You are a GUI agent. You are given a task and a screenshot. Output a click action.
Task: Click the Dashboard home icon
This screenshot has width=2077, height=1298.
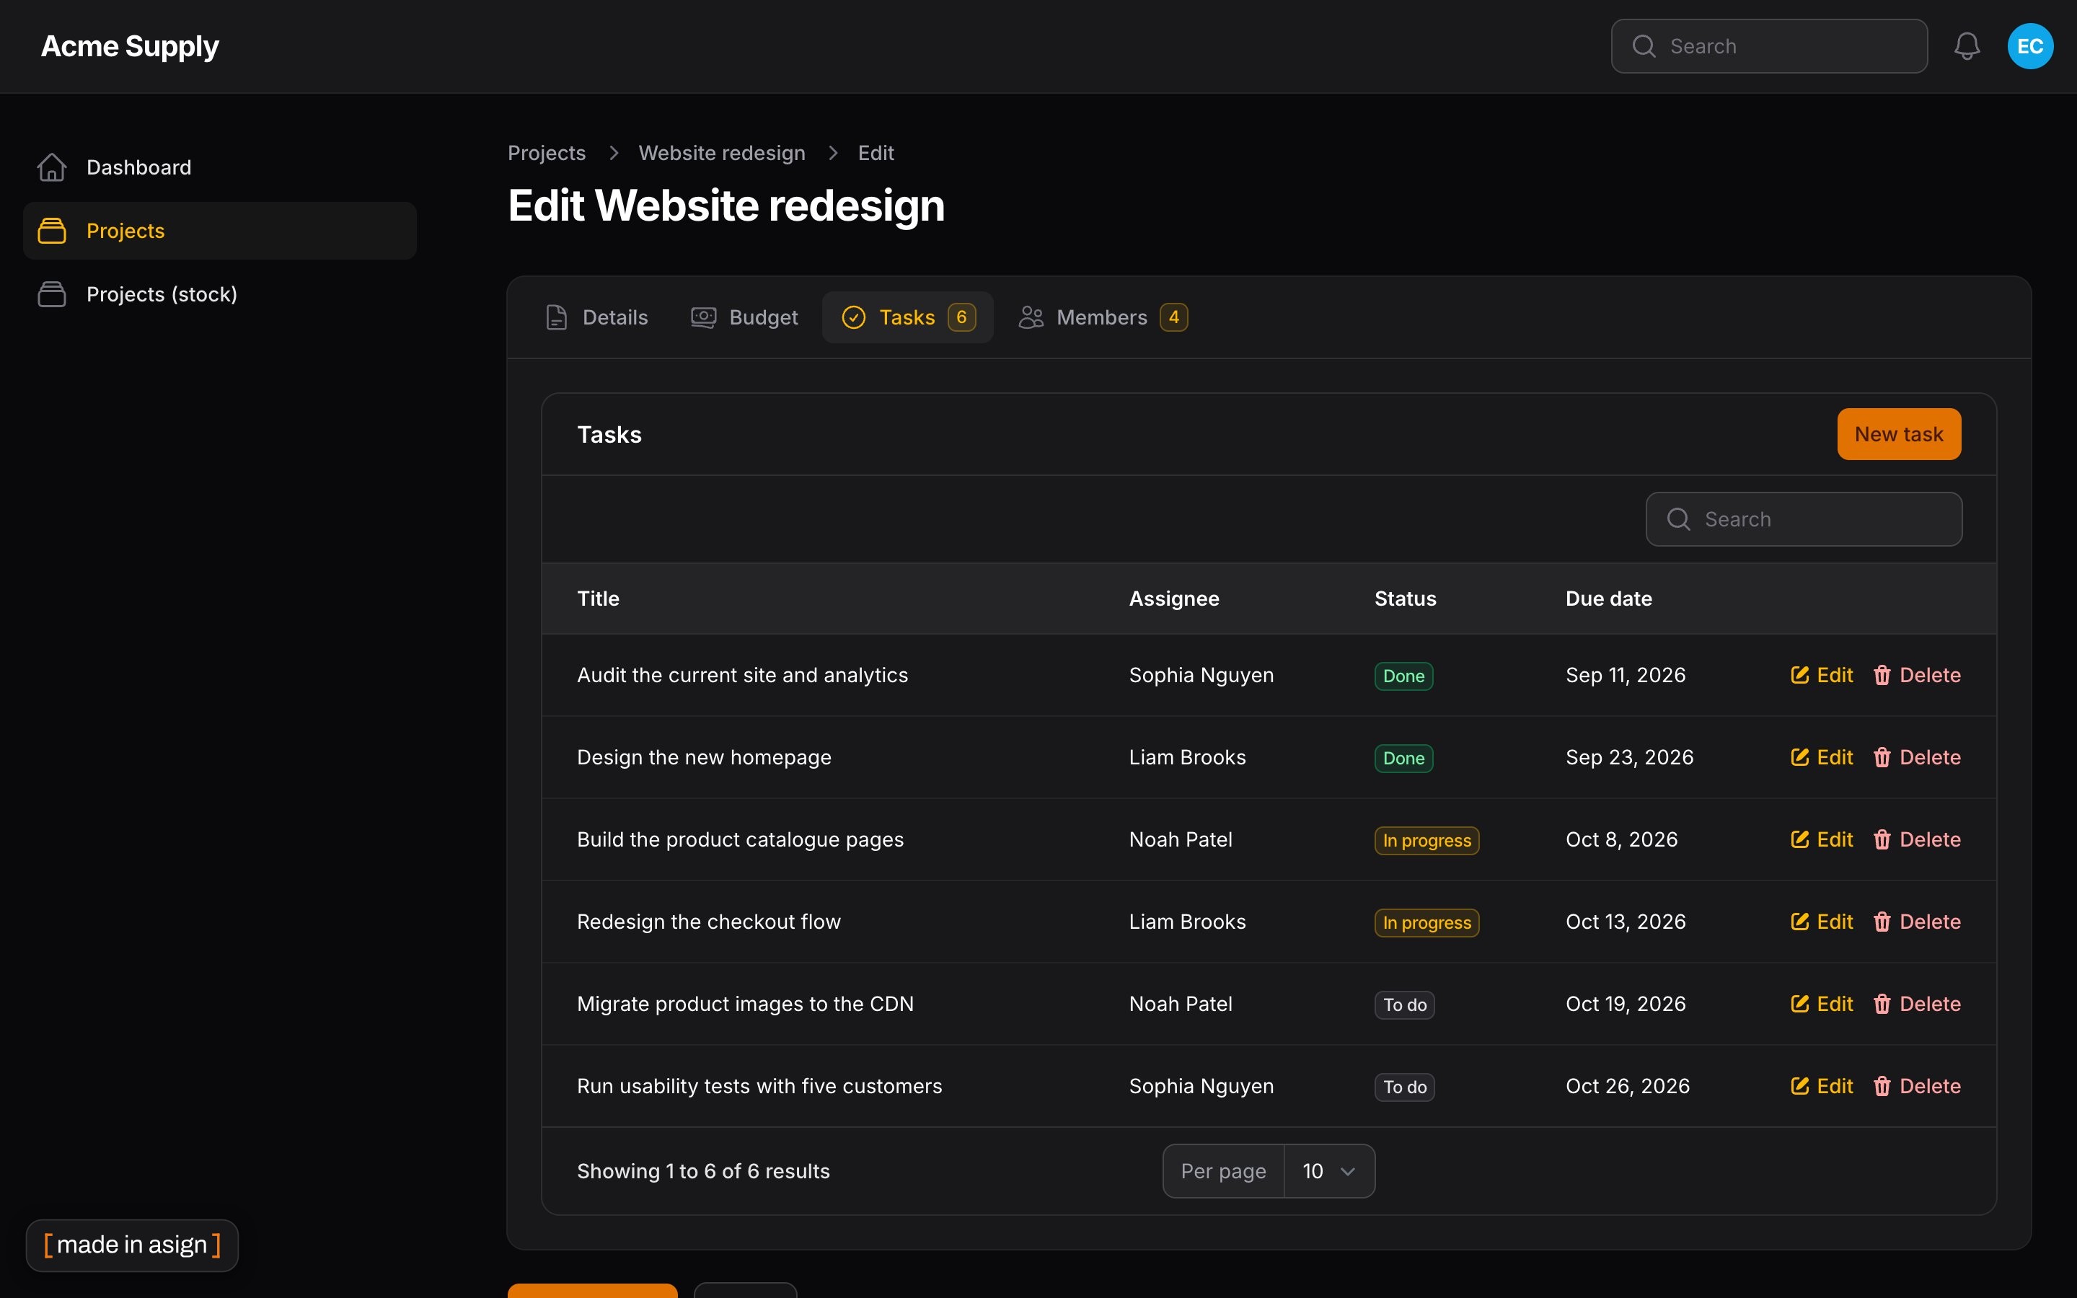(51, 167)
